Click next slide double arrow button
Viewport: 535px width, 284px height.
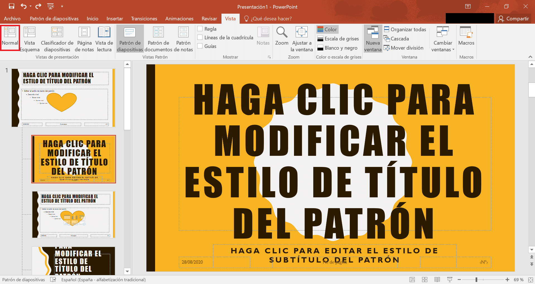tap(532, 264)
